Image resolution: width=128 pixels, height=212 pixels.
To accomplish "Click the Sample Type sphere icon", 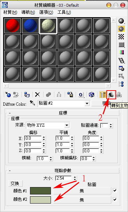I will [121, 21].
